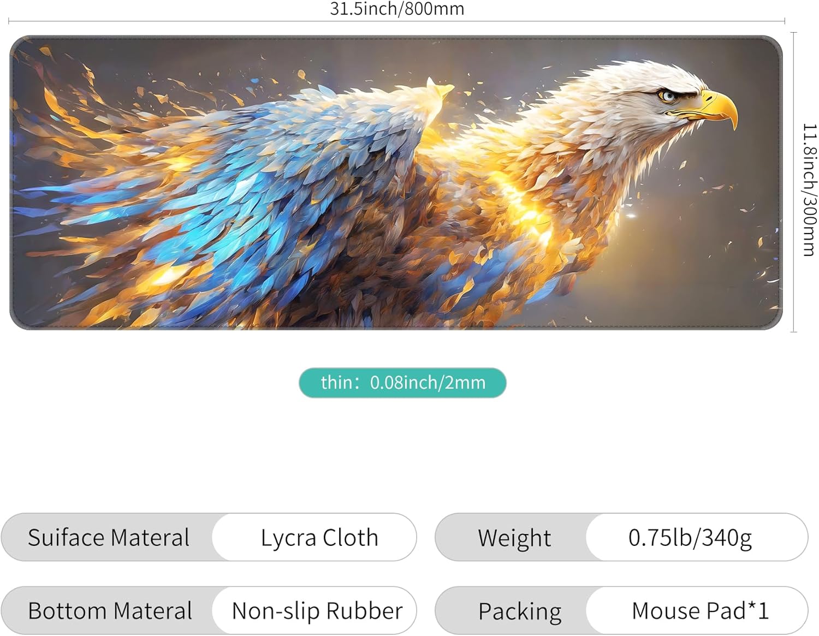This screenshot has width=819, height=636.
Task: Click the teal thickness 0.08inch/2mm badge
Action: click(x=402, y=383)
